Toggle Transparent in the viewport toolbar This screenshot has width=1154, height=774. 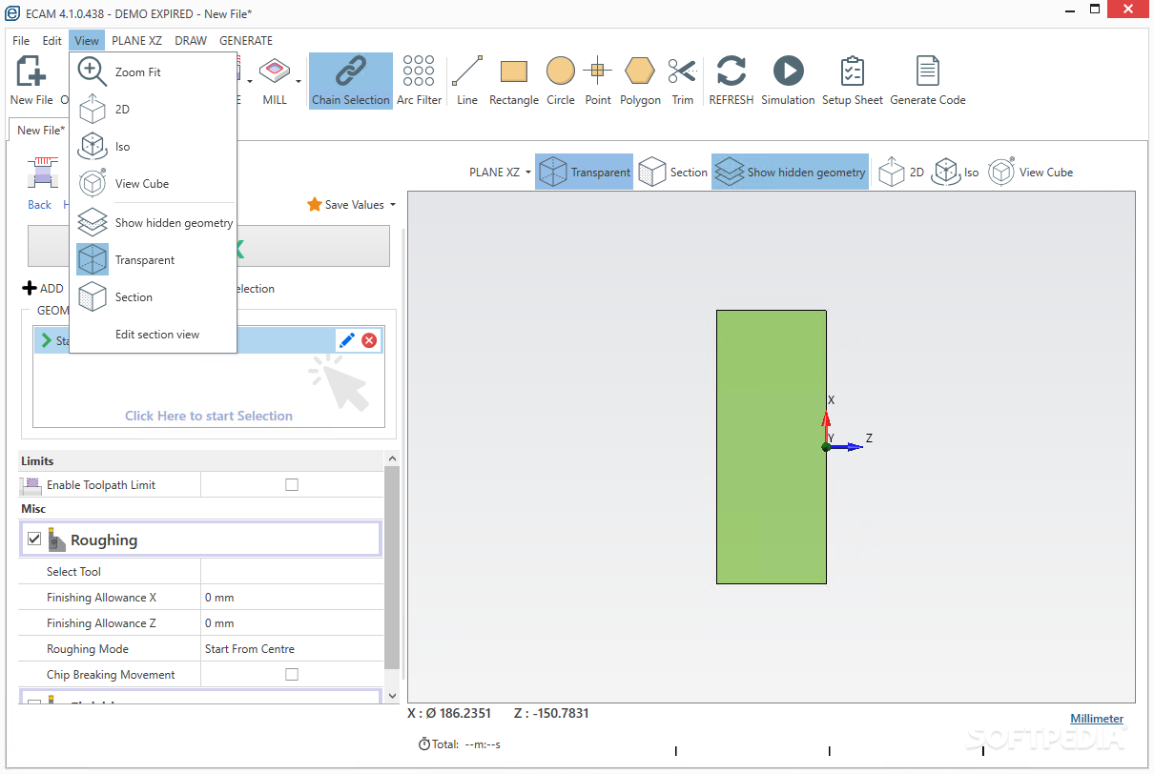pos(584,173)
